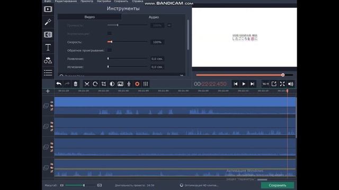Viewport: 339px width, 190px height.
Task: Click the Скорость speed slider
Action: 127,42
